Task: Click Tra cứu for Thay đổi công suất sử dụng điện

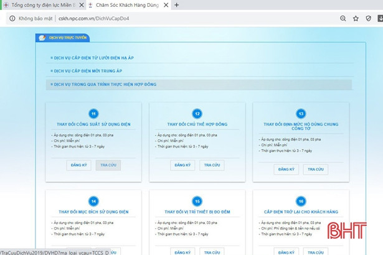Action: tap(108, 165)
